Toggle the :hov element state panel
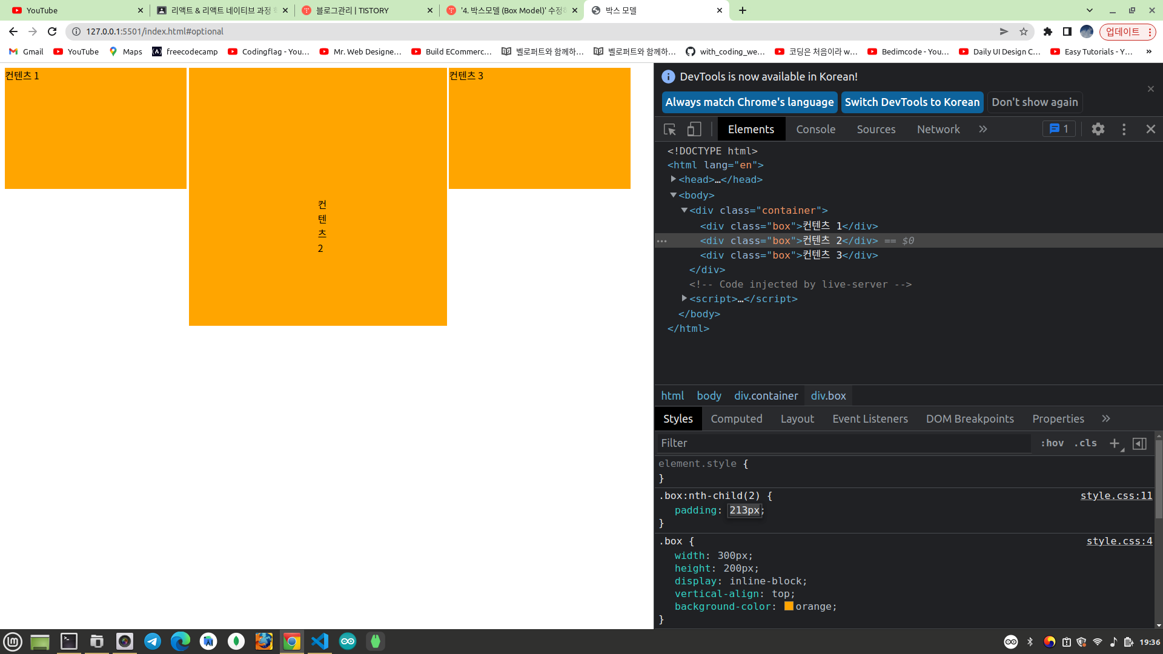 tap(1052, 443)
